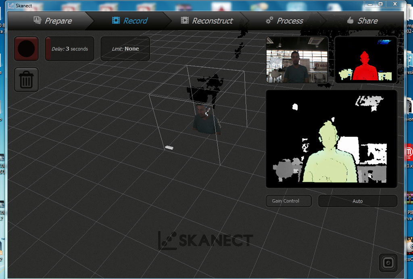
Task: Minimize the Skanect window
Action: 370,4
